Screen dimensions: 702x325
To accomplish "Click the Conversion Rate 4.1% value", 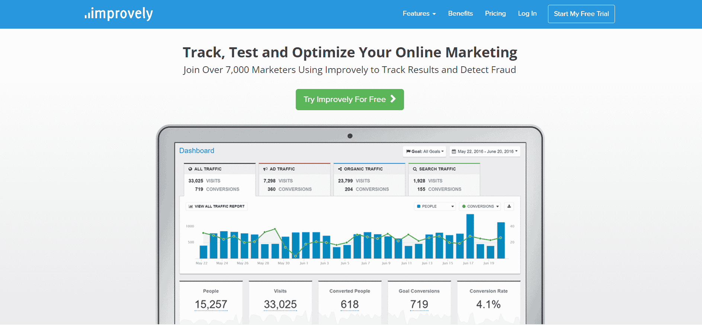I will 488,305.
